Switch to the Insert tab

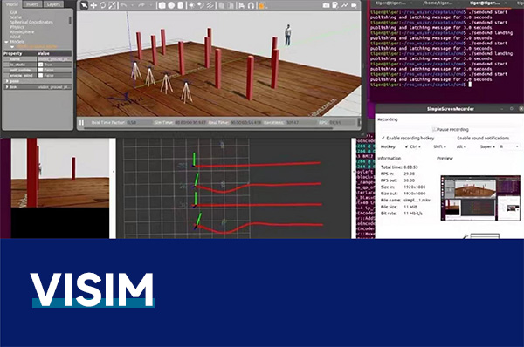(32, 4)
